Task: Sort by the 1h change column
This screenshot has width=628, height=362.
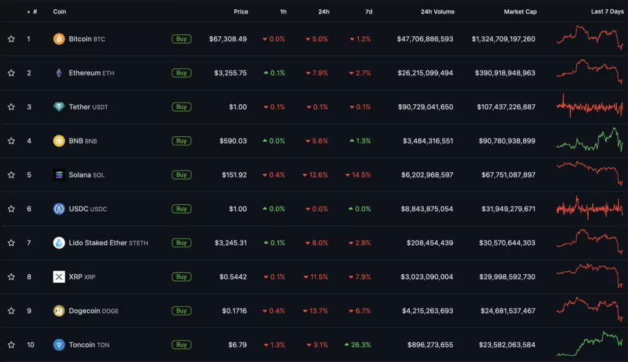Action: point(283,12)
